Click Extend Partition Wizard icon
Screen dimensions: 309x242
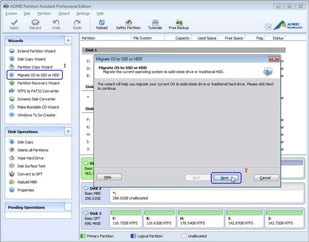pos(12,51)
